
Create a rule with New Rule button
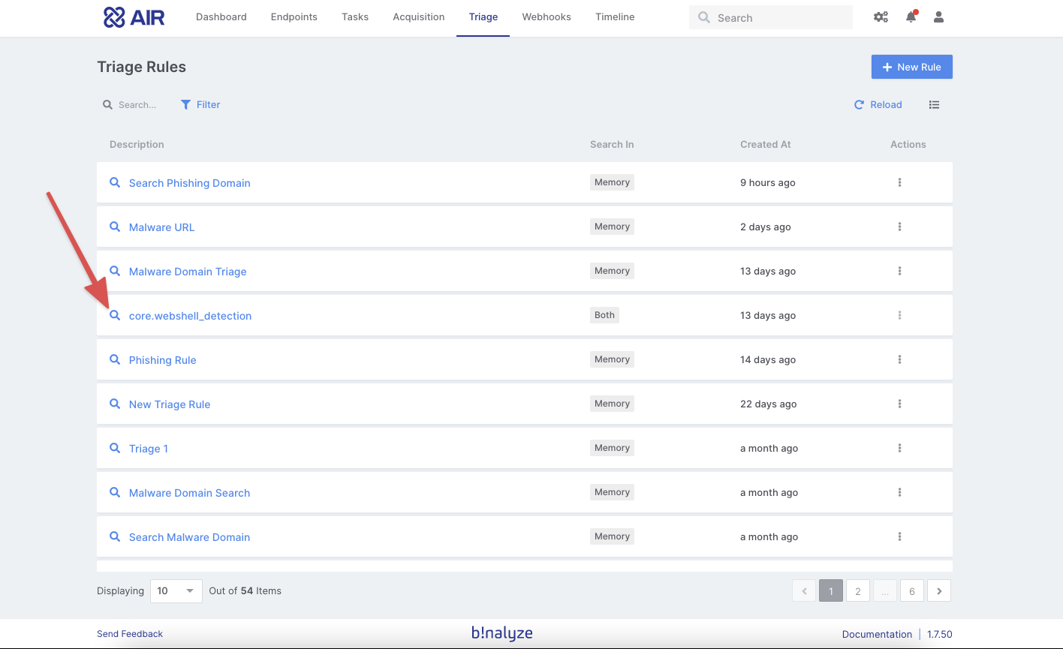tap(911, 67)
